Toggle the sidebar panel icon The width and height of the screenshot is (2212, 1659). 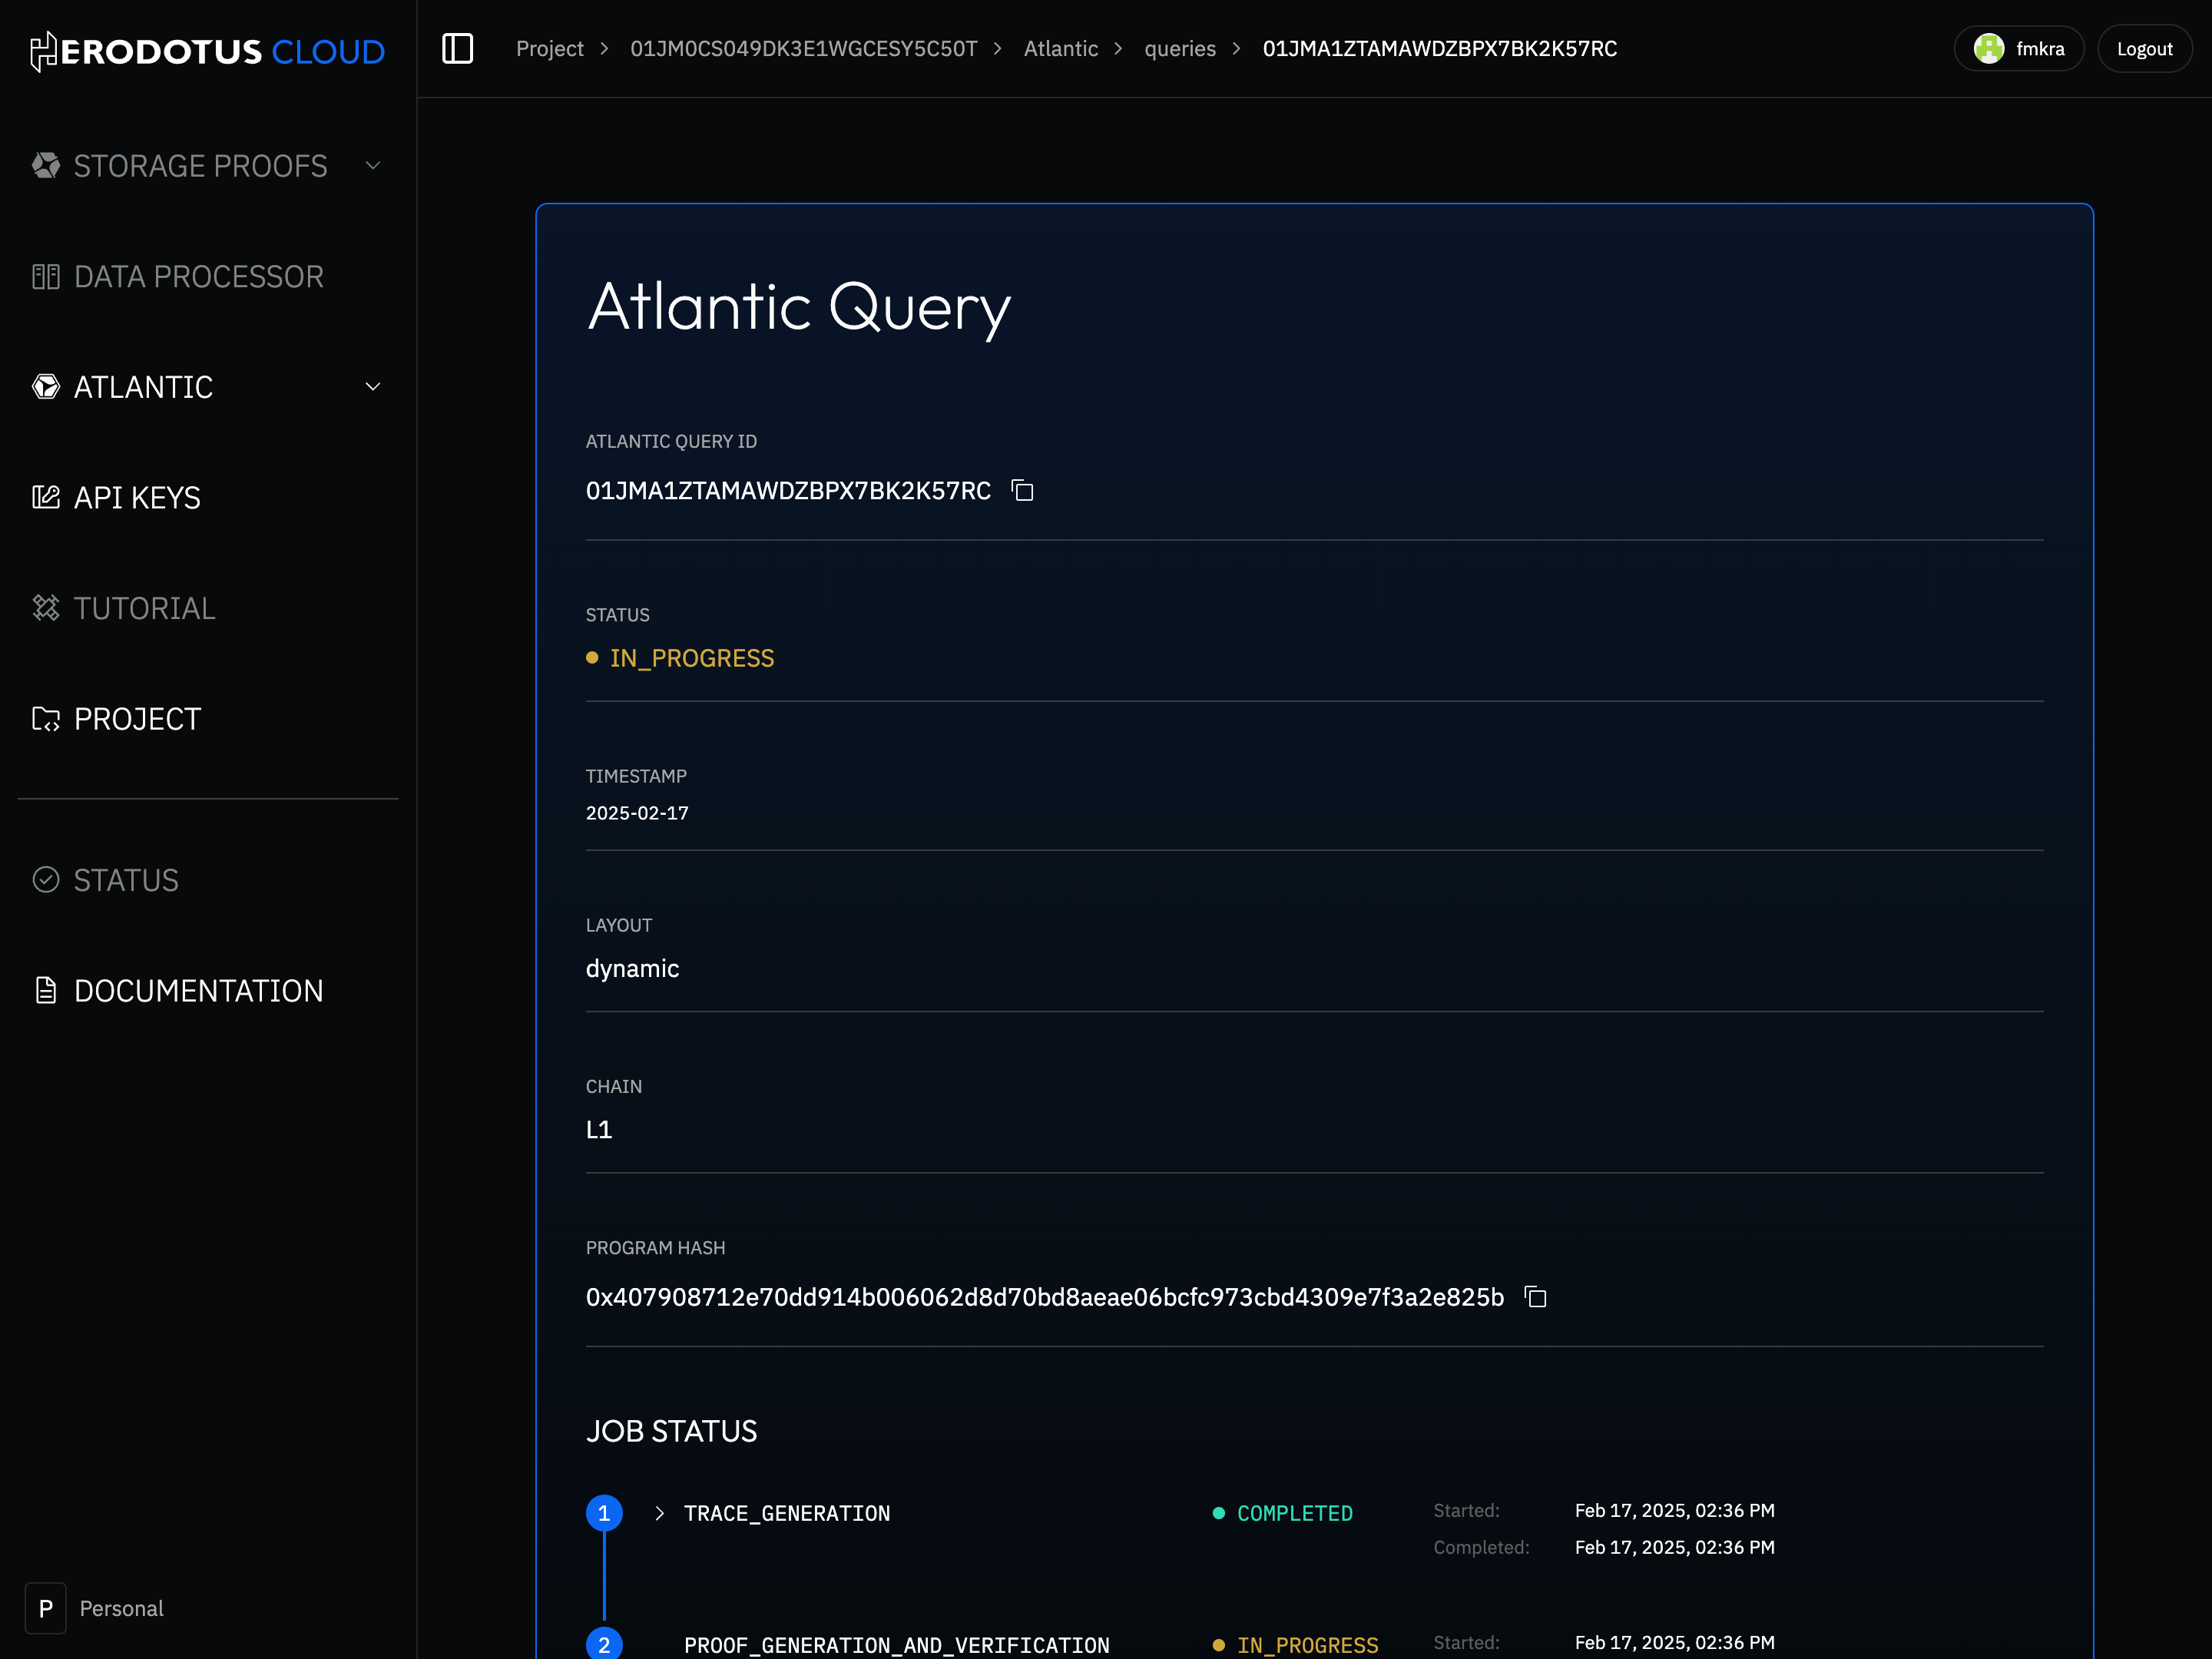click(x=457, y=48)
